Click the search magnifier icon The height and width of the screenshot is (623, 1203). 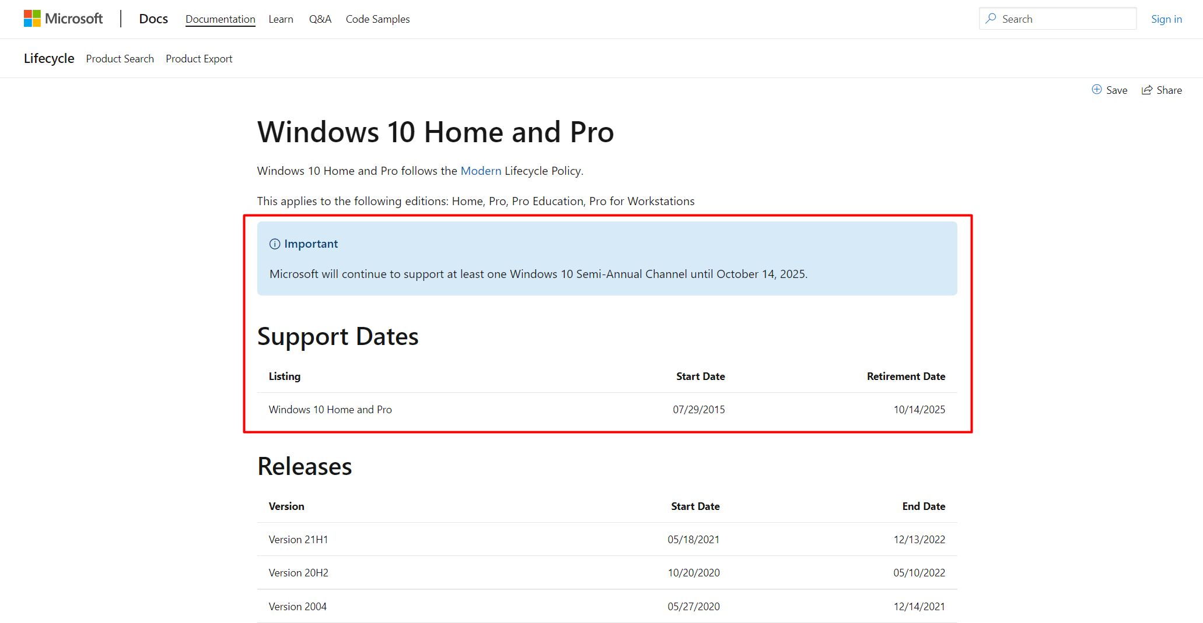(x=992, y=19)
